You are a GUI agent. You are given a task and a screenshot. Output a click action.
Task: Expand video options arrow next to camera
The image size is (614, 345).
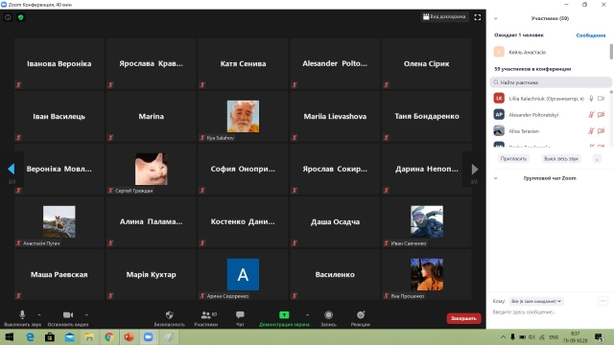[x=86, y=315]
